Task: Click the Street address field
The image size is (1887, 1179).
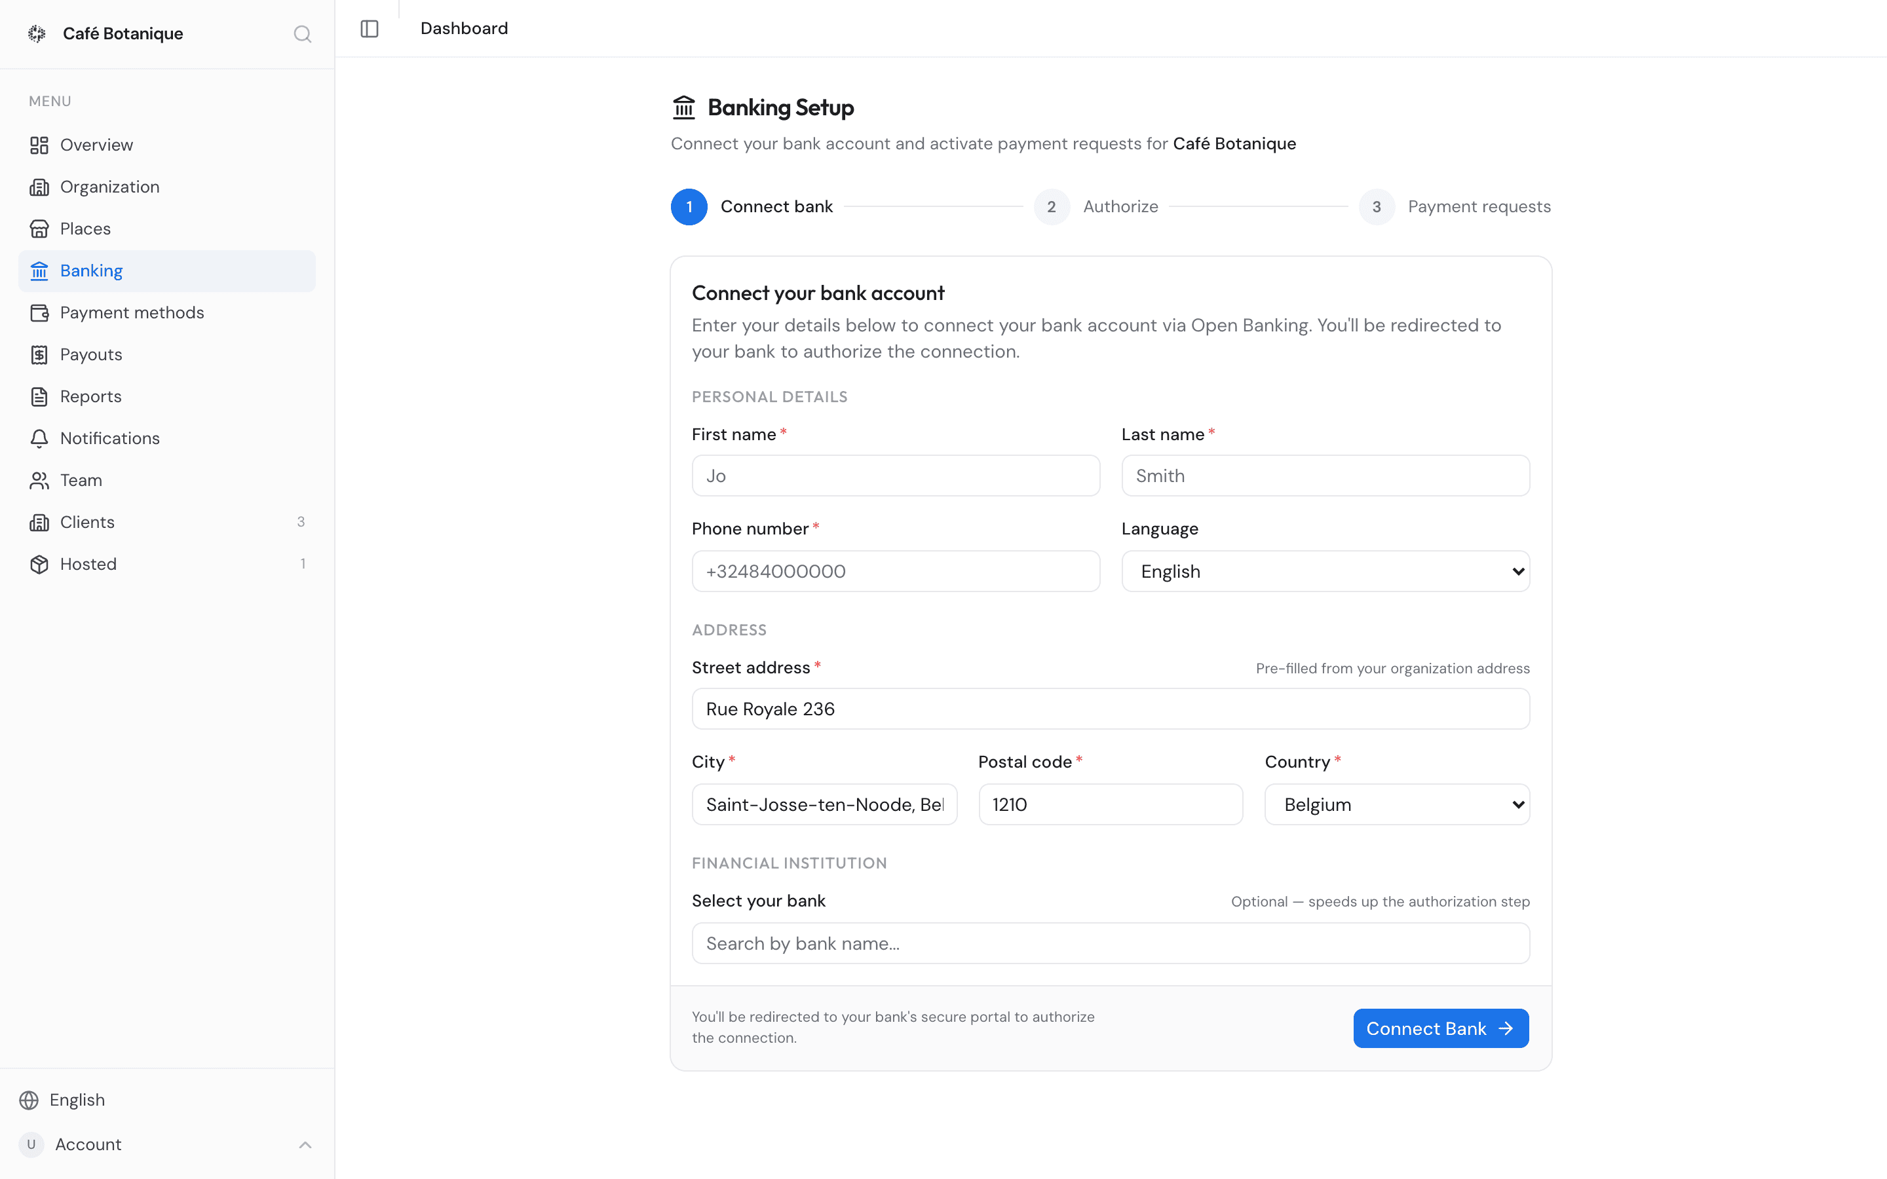Action: pyautogui.click(x=1111, y=709)
